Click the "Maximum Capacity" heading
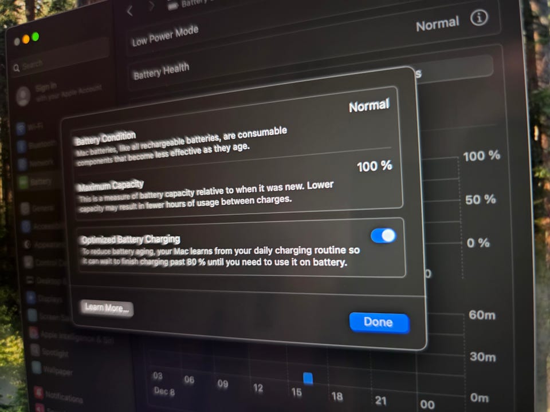 (111, 186)
